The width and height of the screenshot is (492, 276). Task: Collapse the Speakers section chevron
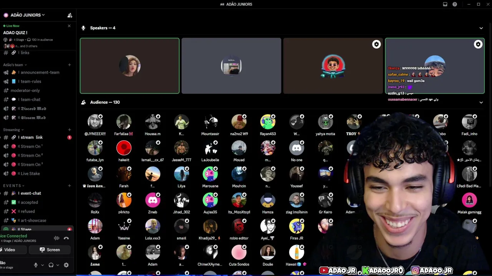pos(481,28)
